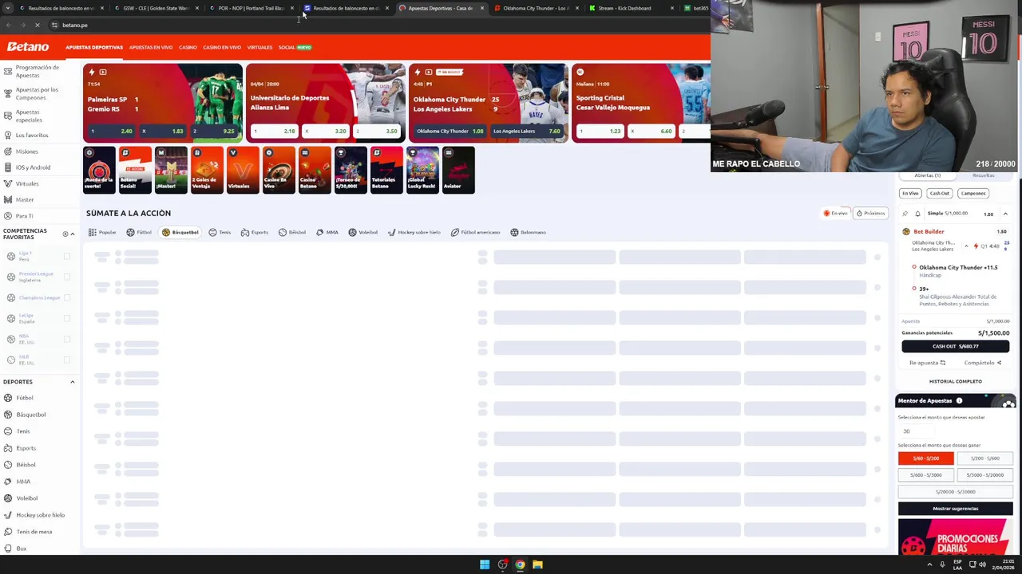Open Los favoritos in the sidebar
This screenshot has width=1022, height=574.
pyautogui.click(x=32, y=136)
